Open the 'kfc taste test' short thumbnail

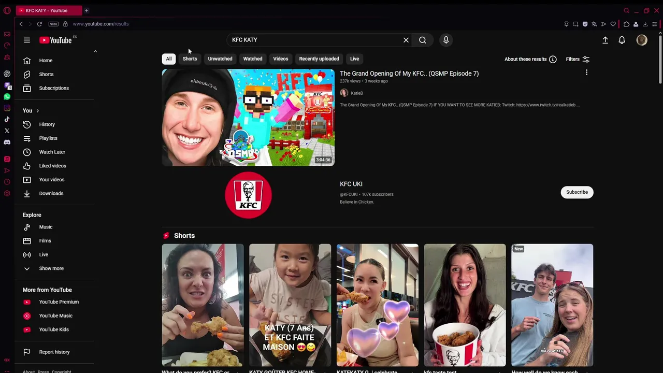point(465,305)
